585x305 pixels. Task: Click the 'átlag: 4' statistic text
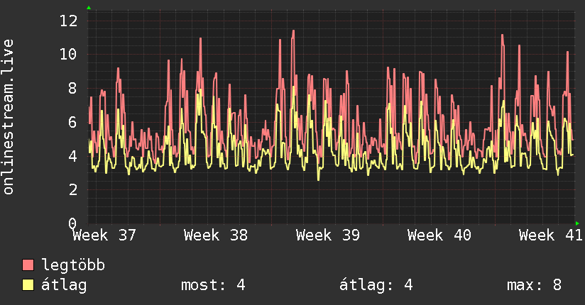click(376, 285)
